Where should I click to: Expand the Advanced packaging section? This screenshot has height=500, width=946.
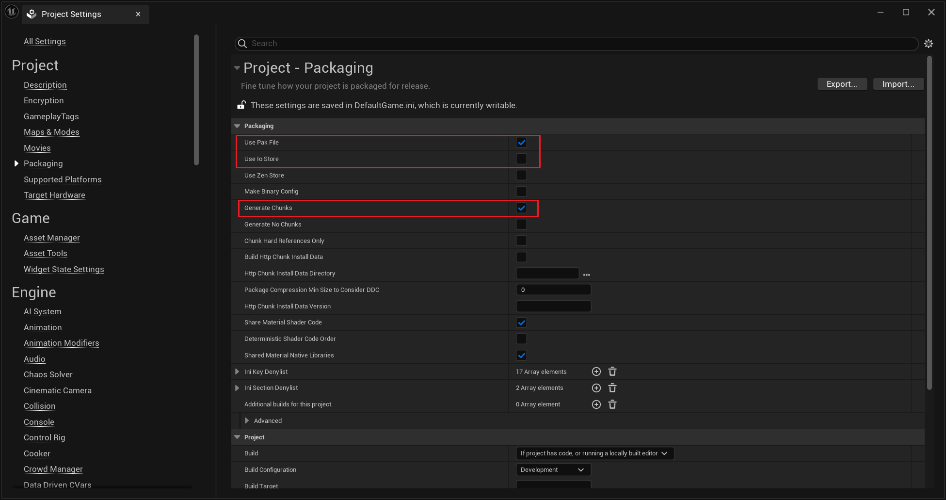247,421
